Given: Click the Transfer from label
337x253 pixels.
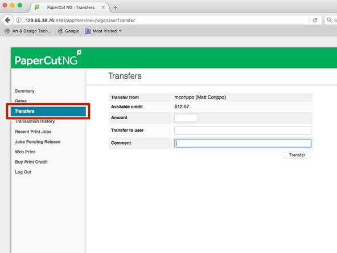Looking at the screenshot, I should [x=125, y=97].
